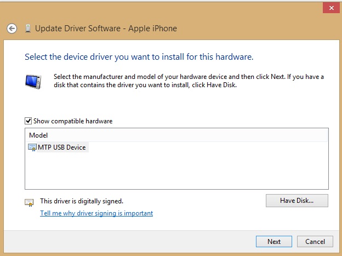Click Next to continue installation
342x256 pixels.
click(x=274, y=241)
